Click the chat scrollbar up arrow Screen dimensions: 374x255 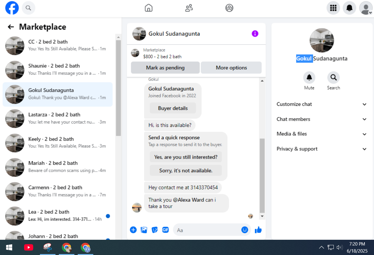pyautogui.click(x=262, y=81)
